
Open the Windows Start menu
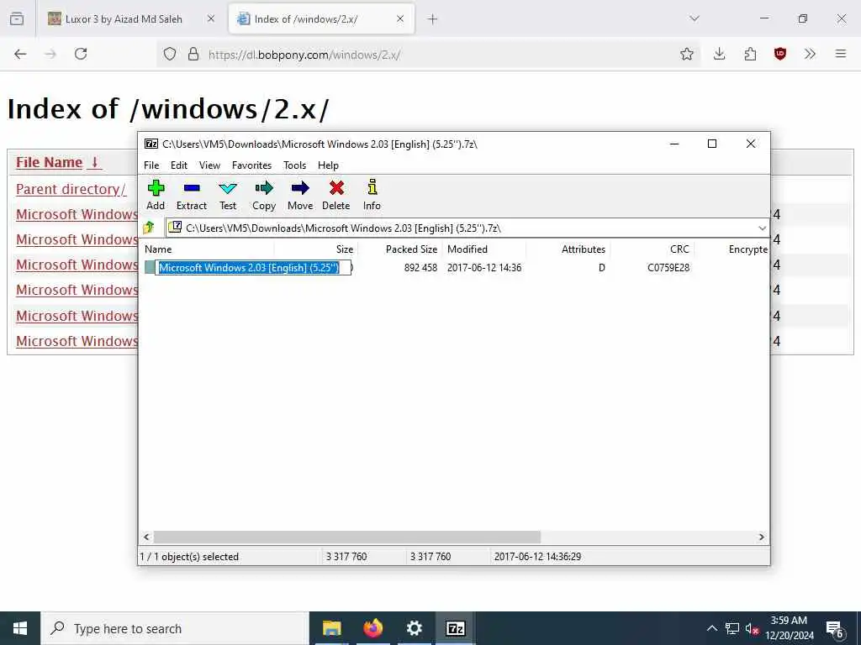coord(20,628)
